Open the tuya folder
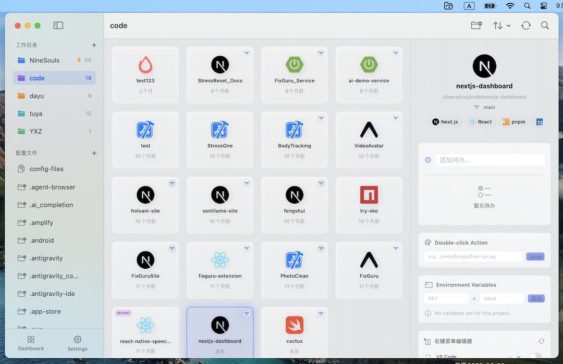 point(54,114)
